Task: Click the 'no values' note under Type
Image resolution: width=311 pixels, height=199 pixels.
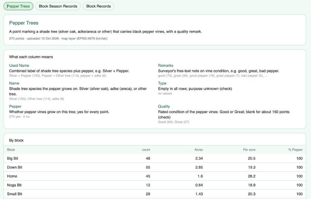Action: click(x=165, y=93)
